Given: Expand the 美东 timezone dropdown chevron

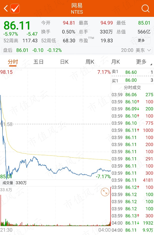Looking at the screenshot, I should 149,50.
